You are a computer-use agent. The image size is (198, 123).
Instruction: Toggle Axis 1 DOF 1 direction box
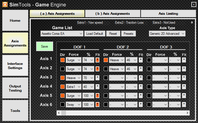pyautogui.click(x=62, y=60)
